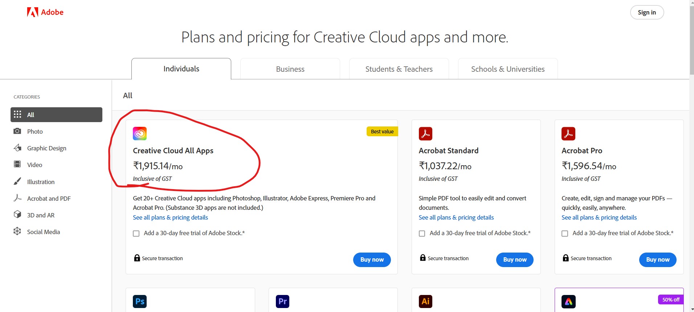Click lock icon in Acrobat Pro card
694x312 pixels.
point(566,258)
